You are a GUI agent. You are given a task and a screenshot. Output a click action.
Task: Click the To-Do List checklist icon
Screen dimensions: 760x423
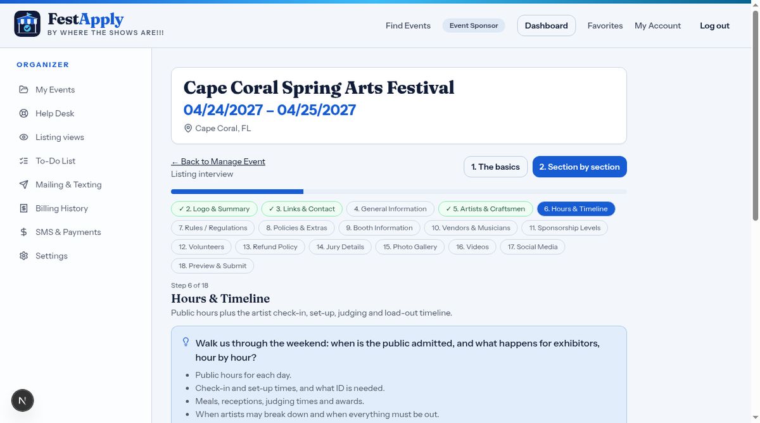23,161
